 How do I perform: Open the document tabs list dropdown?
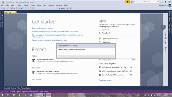pos(167,12)
